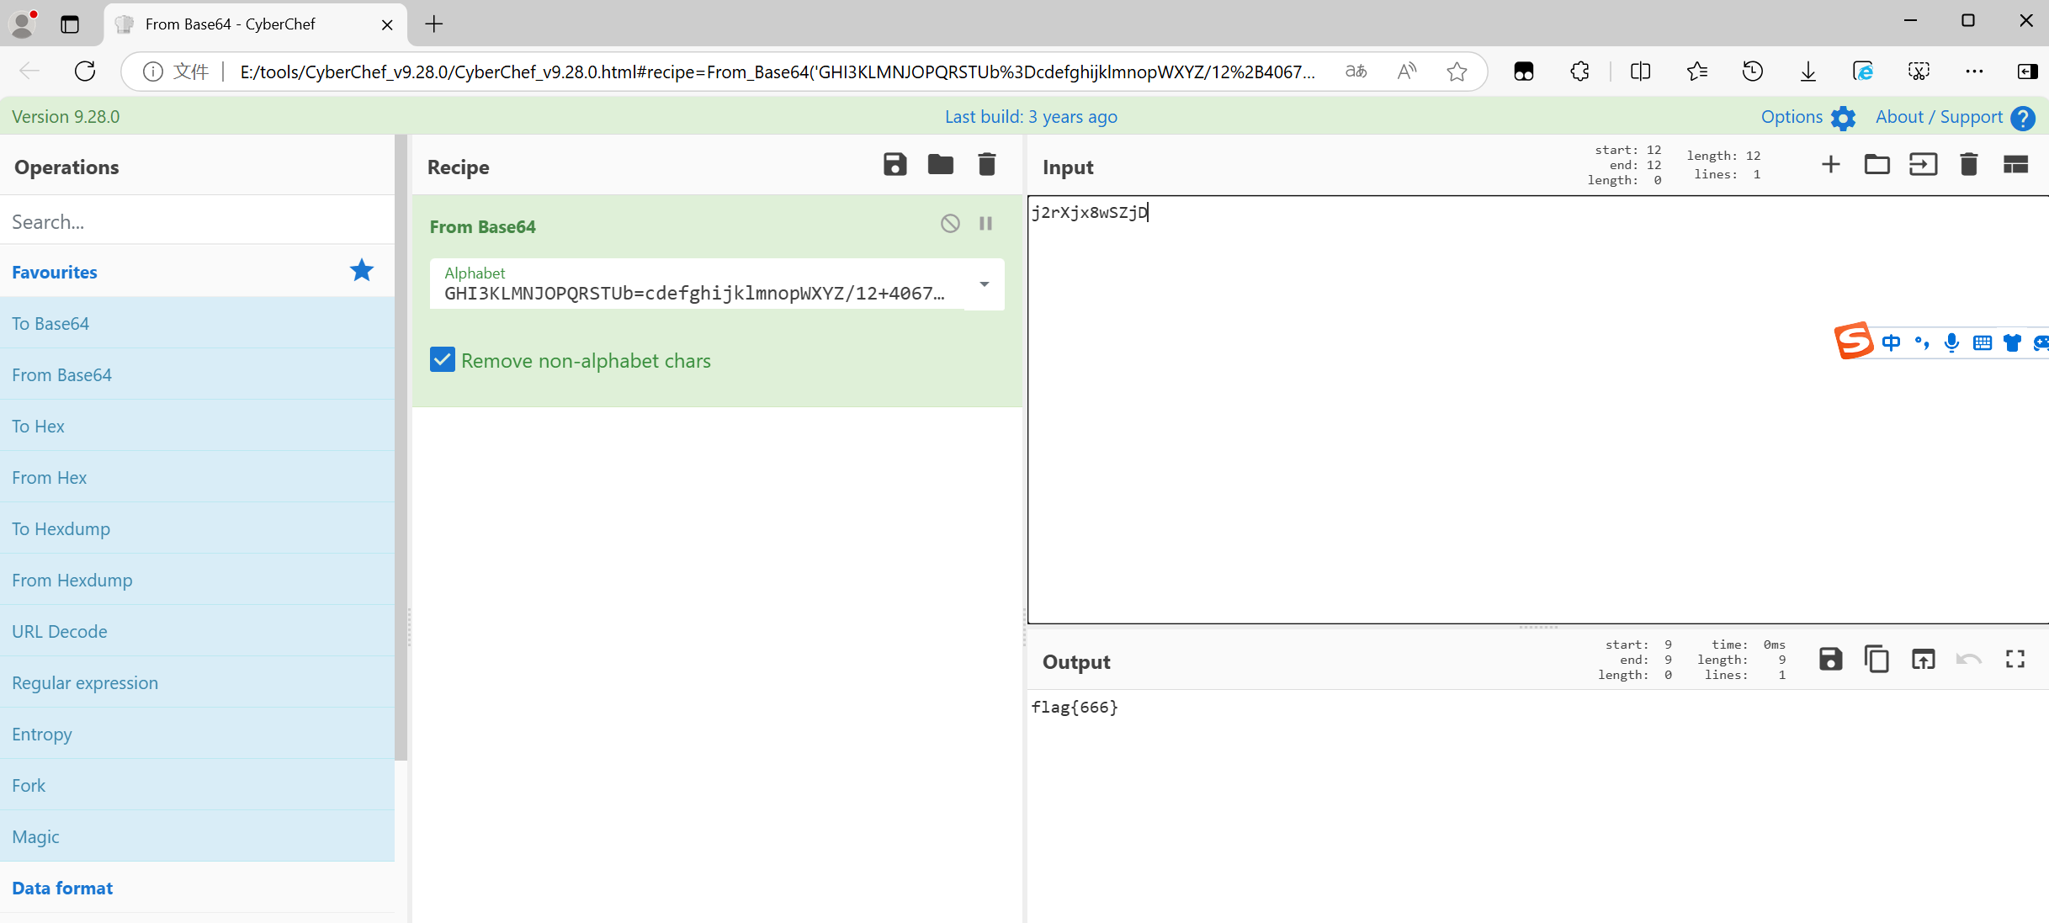Select From Hex operation
The image size is (2049, 923).
(197, 477)
